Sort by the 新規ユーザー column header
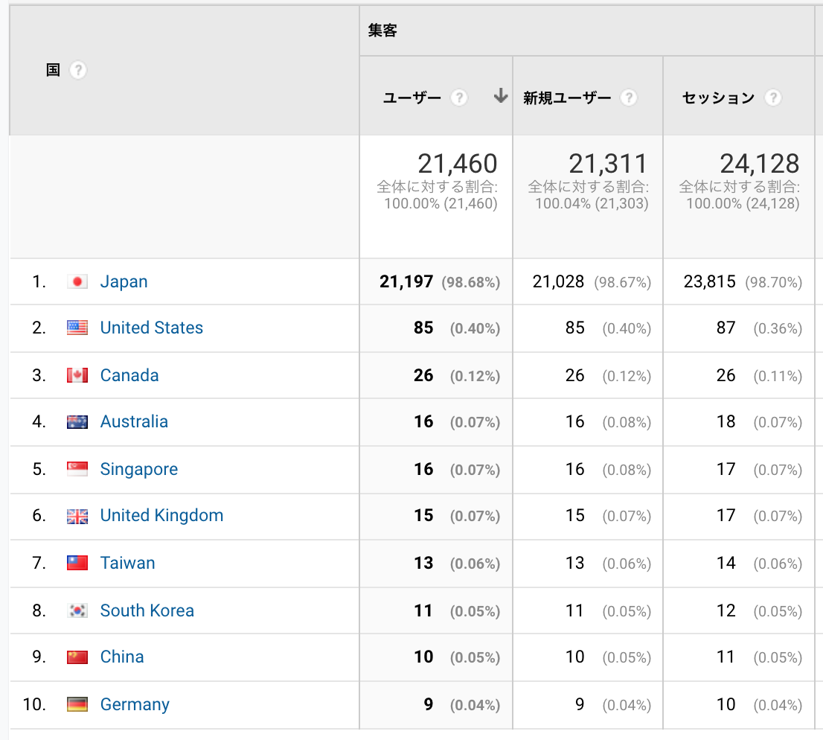This screenshot has height=740, width=823. click(567, 98)
